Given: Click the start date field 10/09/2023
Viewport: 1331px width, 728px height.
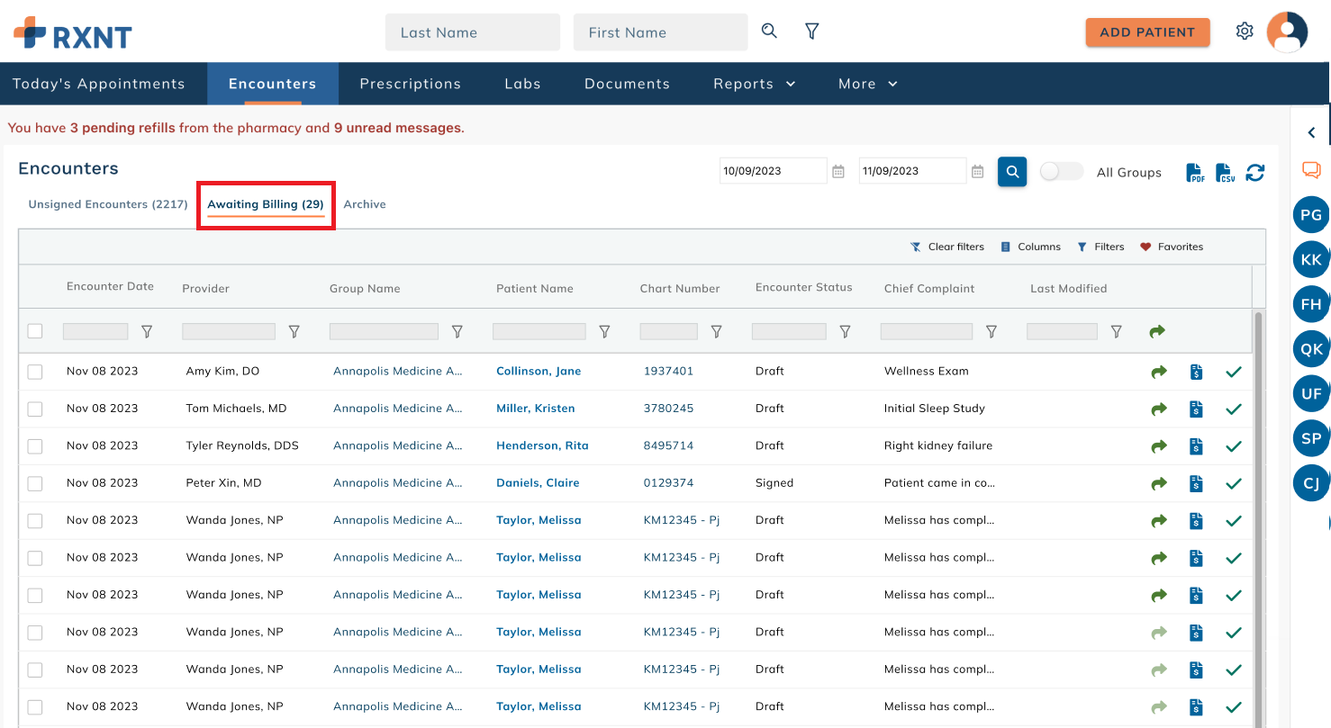Looking at the screenshot, I should [x=773, y=171].
